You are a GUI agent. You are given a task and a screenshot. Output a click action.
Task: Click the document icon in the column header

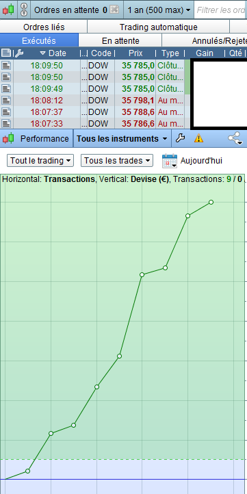(x=6, y=53)
